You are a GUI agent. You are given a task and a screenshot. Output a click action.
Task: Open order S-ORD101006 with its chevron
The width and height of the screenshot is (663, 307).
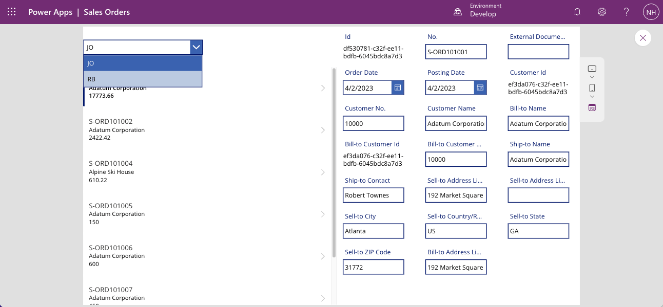(x=323, y=256)
